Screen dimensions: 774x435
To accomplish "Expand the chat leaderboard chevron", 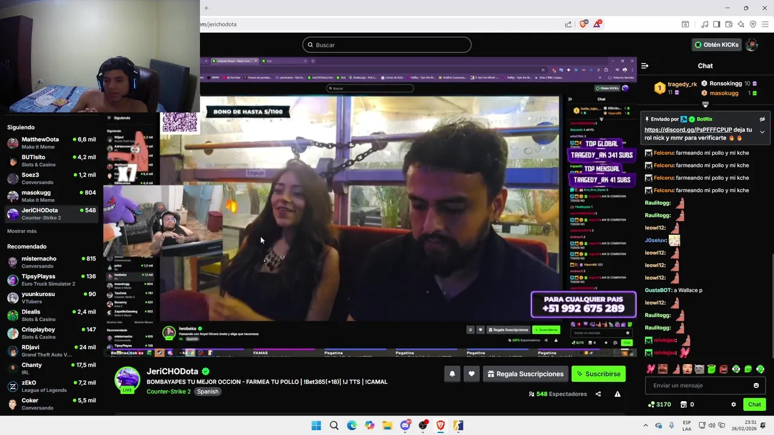I will (705, 105).
